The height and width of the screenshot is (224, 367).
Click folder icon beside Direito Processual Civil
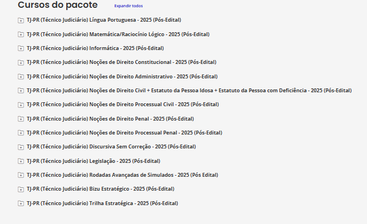tap(21, 105)
